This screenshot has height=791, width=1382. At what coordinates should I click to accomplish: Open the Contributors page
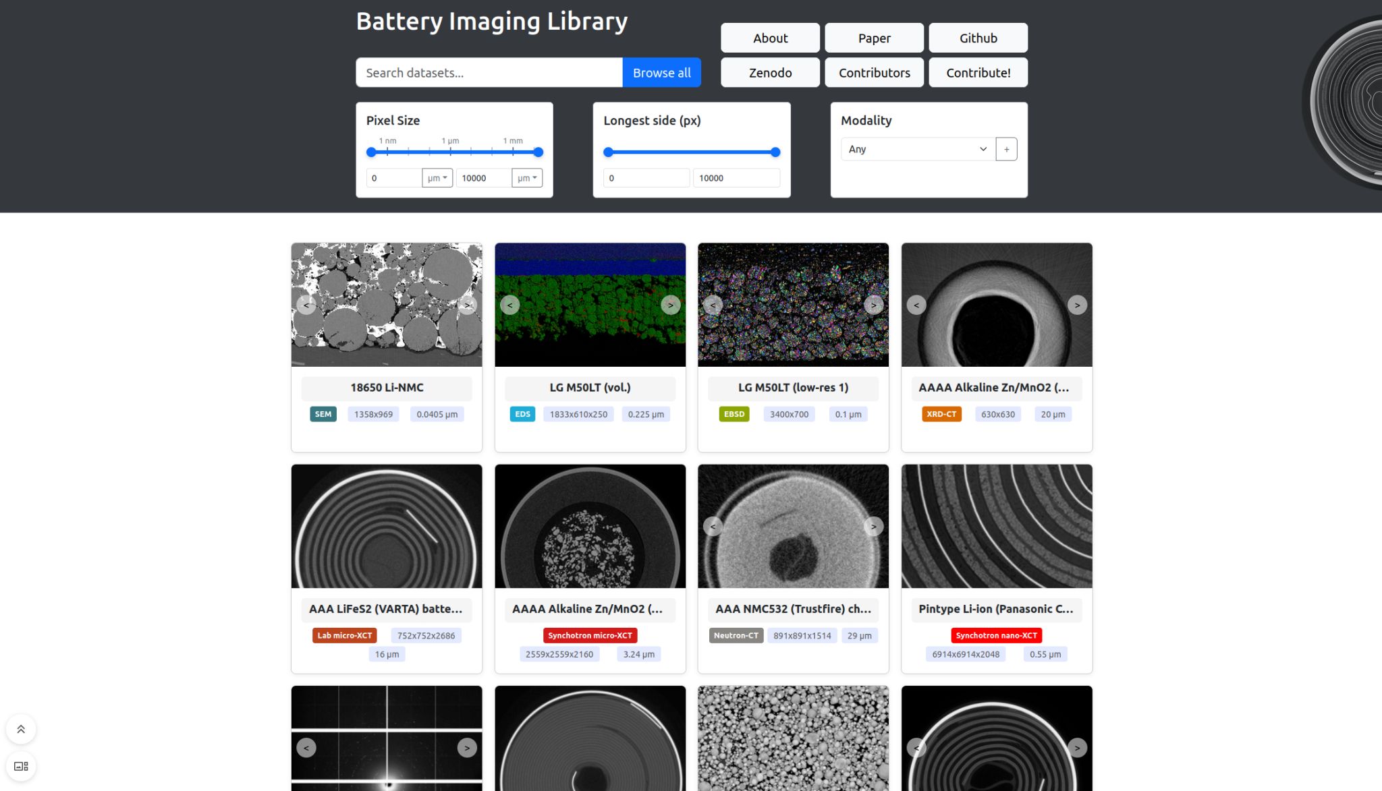[874, 73]
